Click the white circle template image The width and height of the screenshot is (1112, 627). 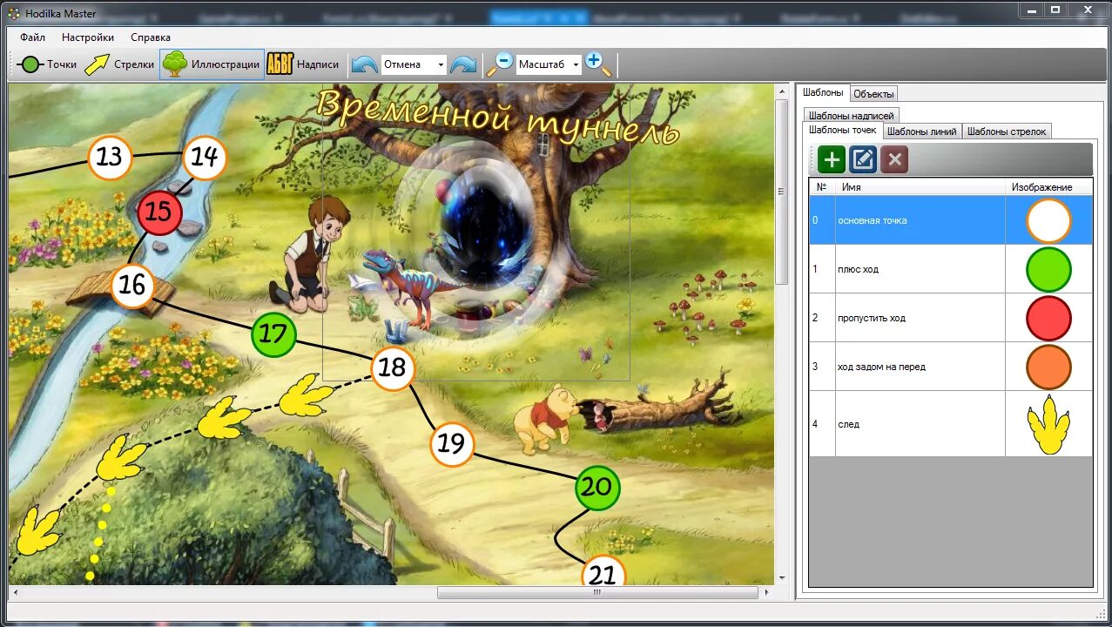pyautogui.click(x=1048, y=220)
